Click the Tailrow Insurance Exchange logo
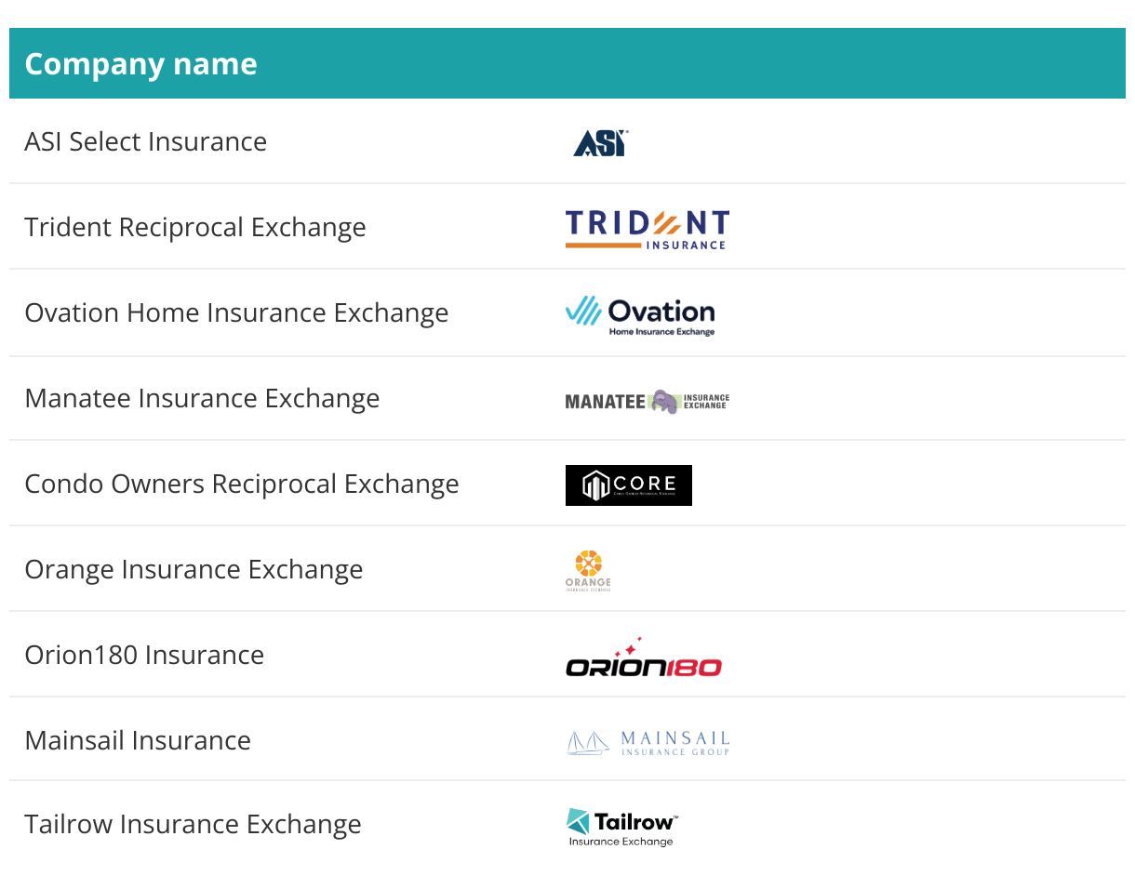The width and height of the screenshot is (1135, 876). point(621,827)
